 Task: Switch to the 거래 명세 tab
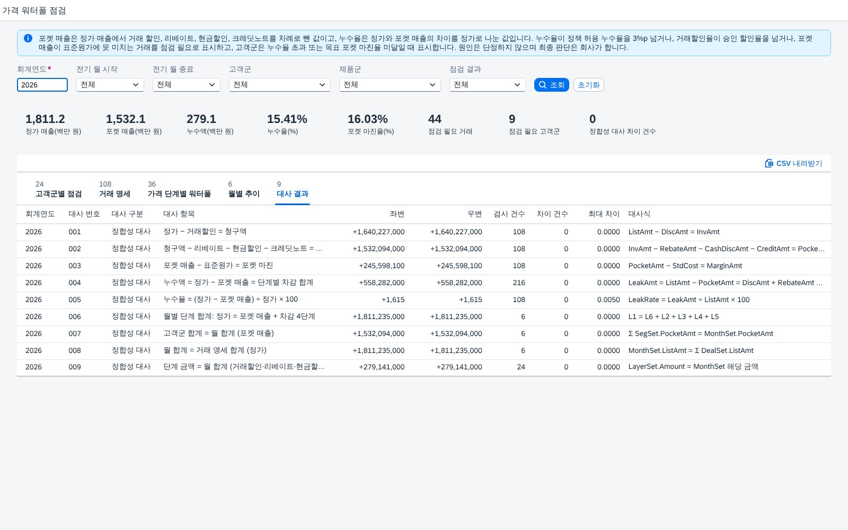click(x=114, y=189)
